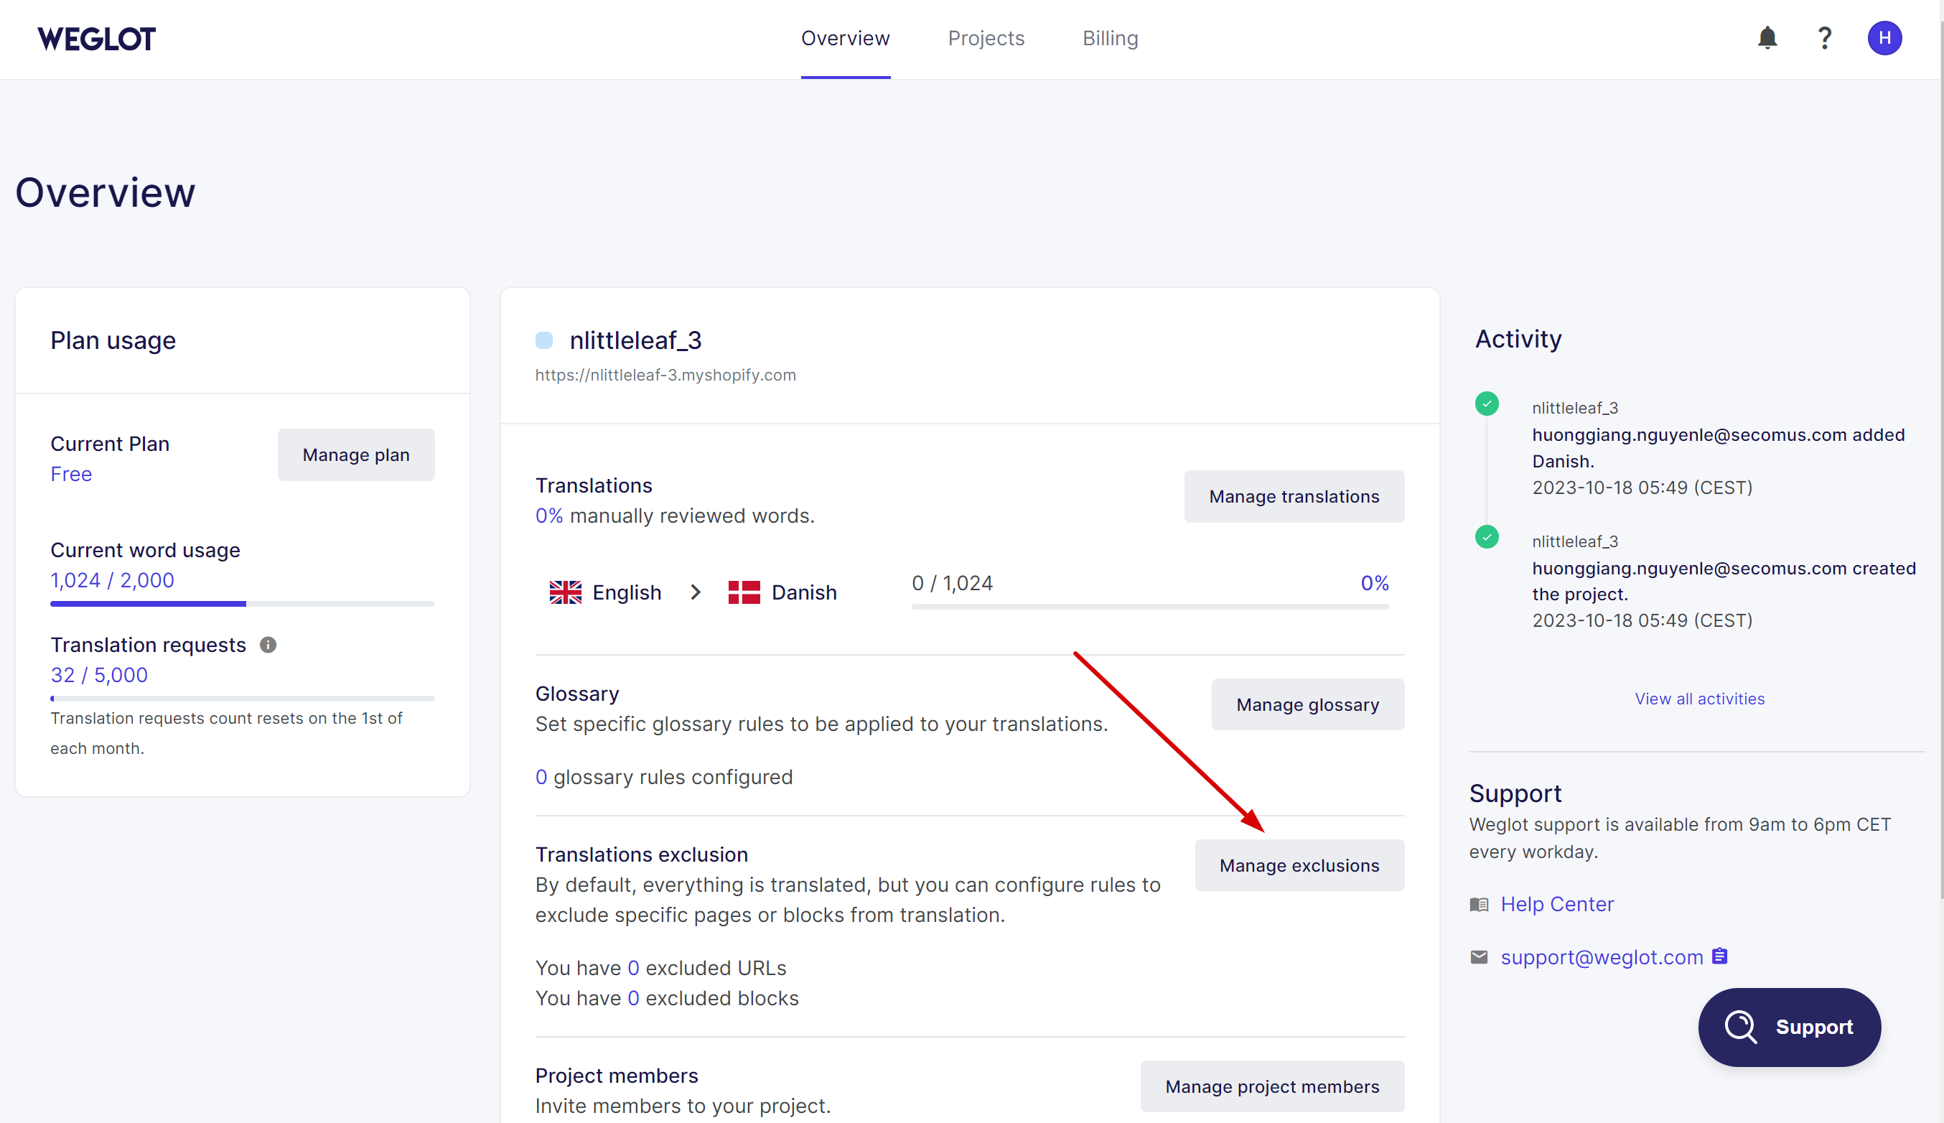Click the Glossary heading

click(576, 694)
